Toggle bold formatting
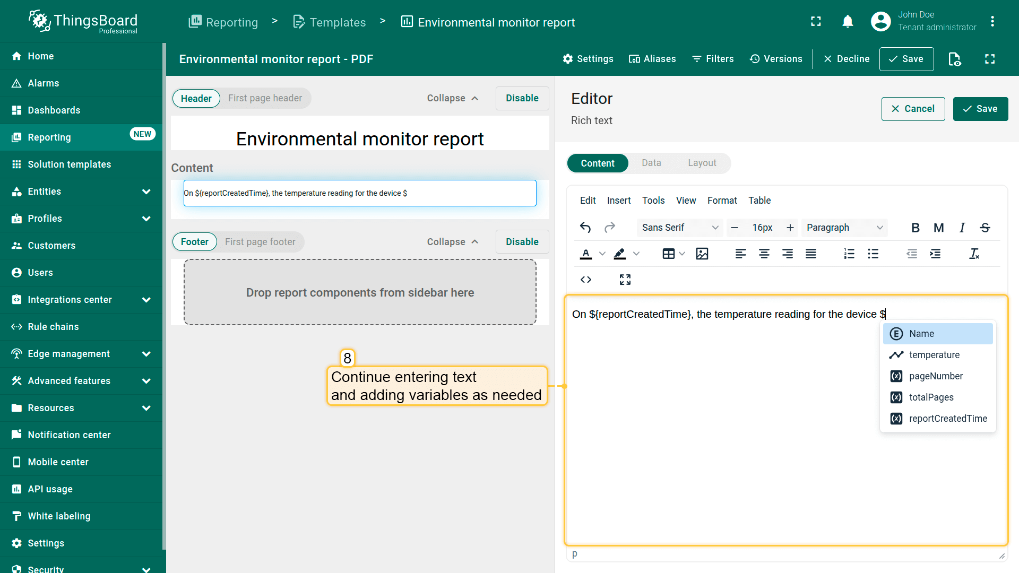Image resolution: width=1019 pixels, height=573 pixels. point(916,228)
